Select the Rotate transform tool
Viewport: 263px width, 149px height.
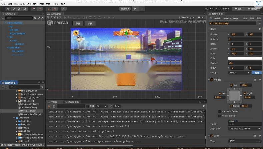pyautogui.click(x=14, y=9)
